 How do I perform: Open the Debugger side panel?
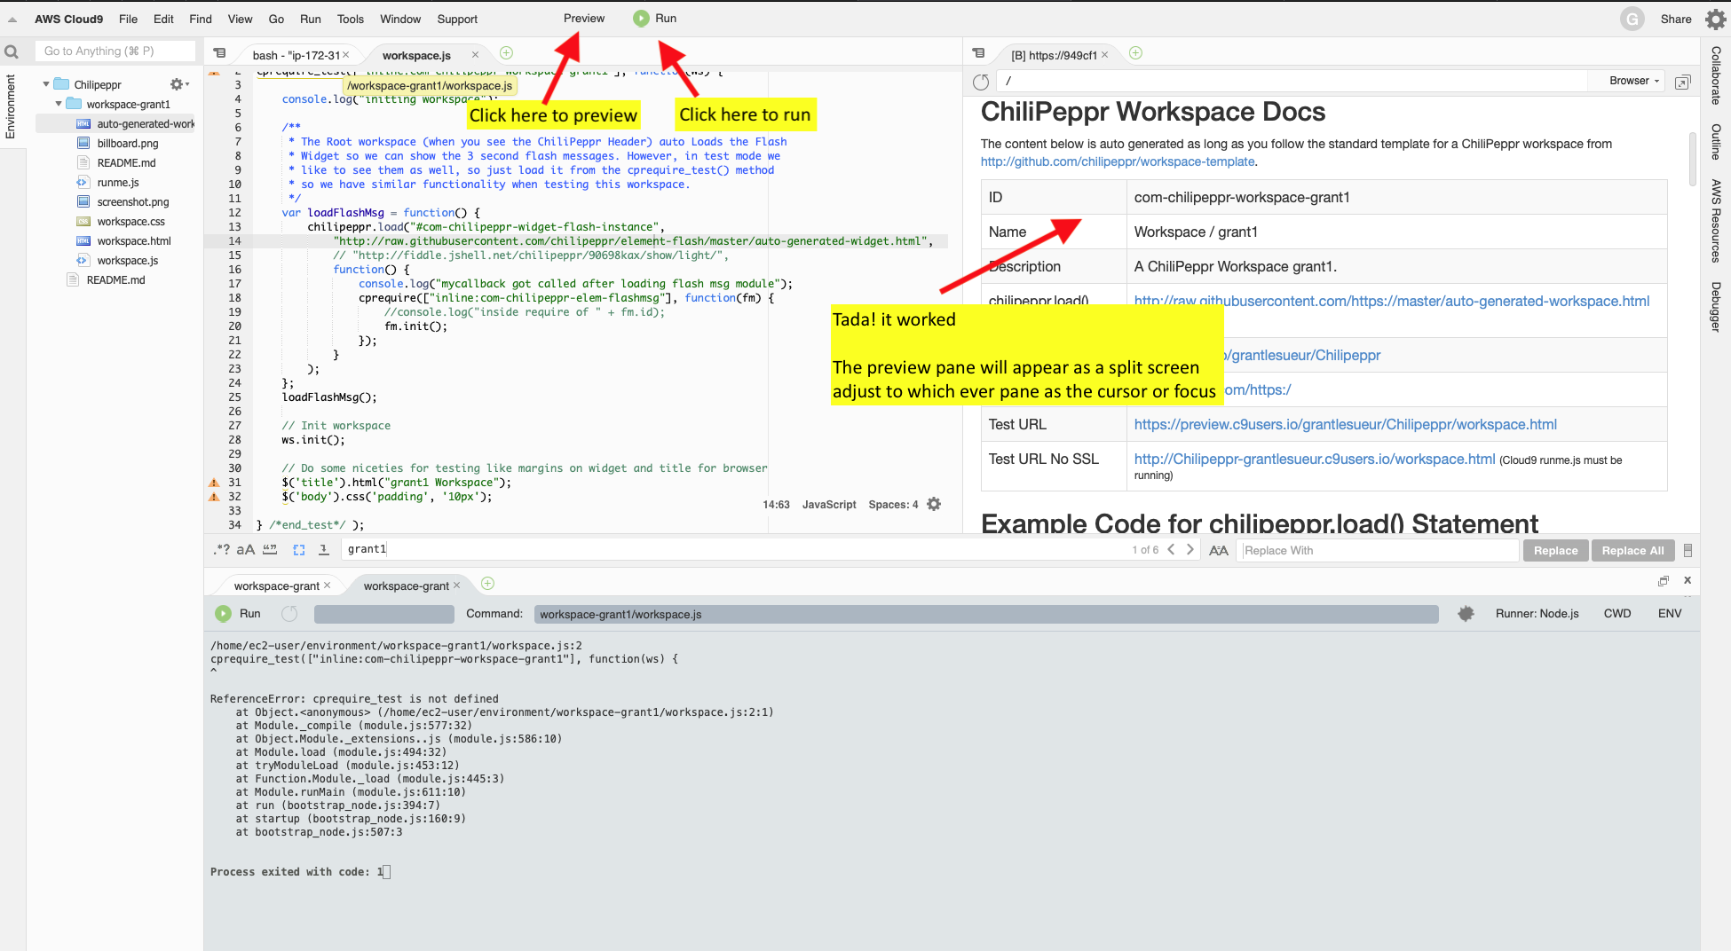[1716, 307]
